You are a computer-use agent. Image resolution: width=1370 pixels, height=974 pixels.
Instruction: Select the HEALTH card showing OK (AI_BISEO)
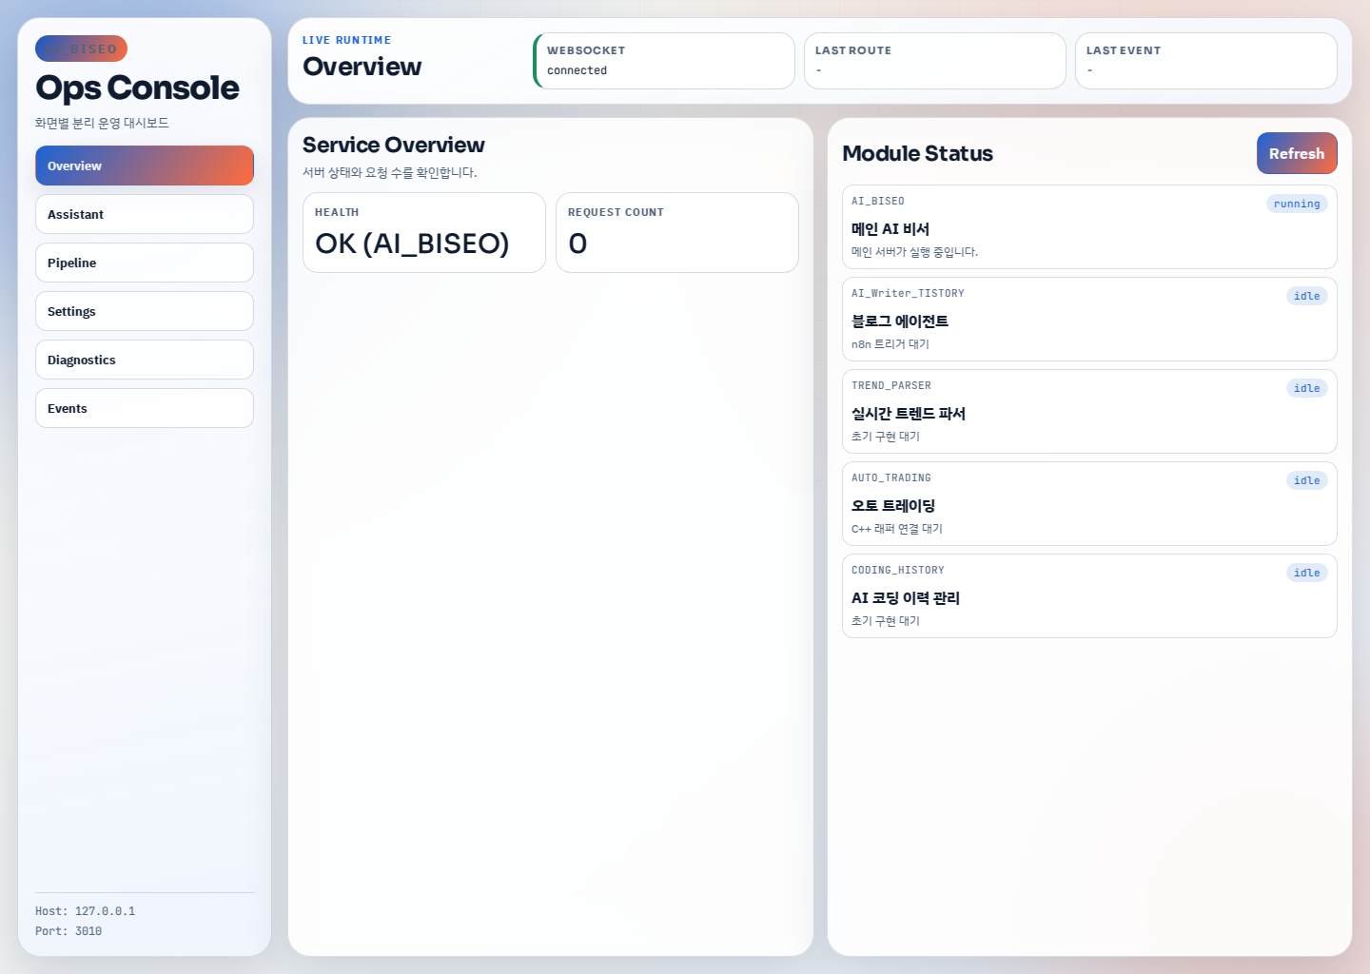(423, 232)
